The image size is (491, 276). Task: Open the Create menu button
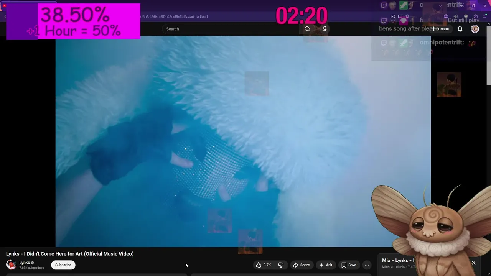(x=440, y=29)
